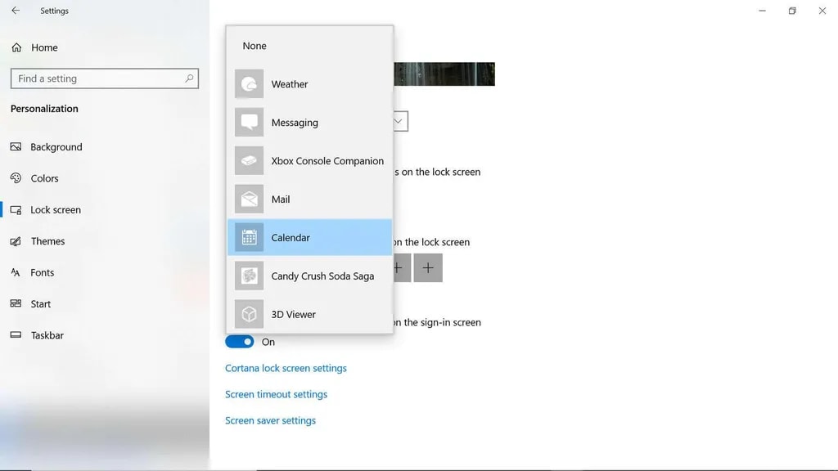Select the Mail envelope icon

[249, 200]
